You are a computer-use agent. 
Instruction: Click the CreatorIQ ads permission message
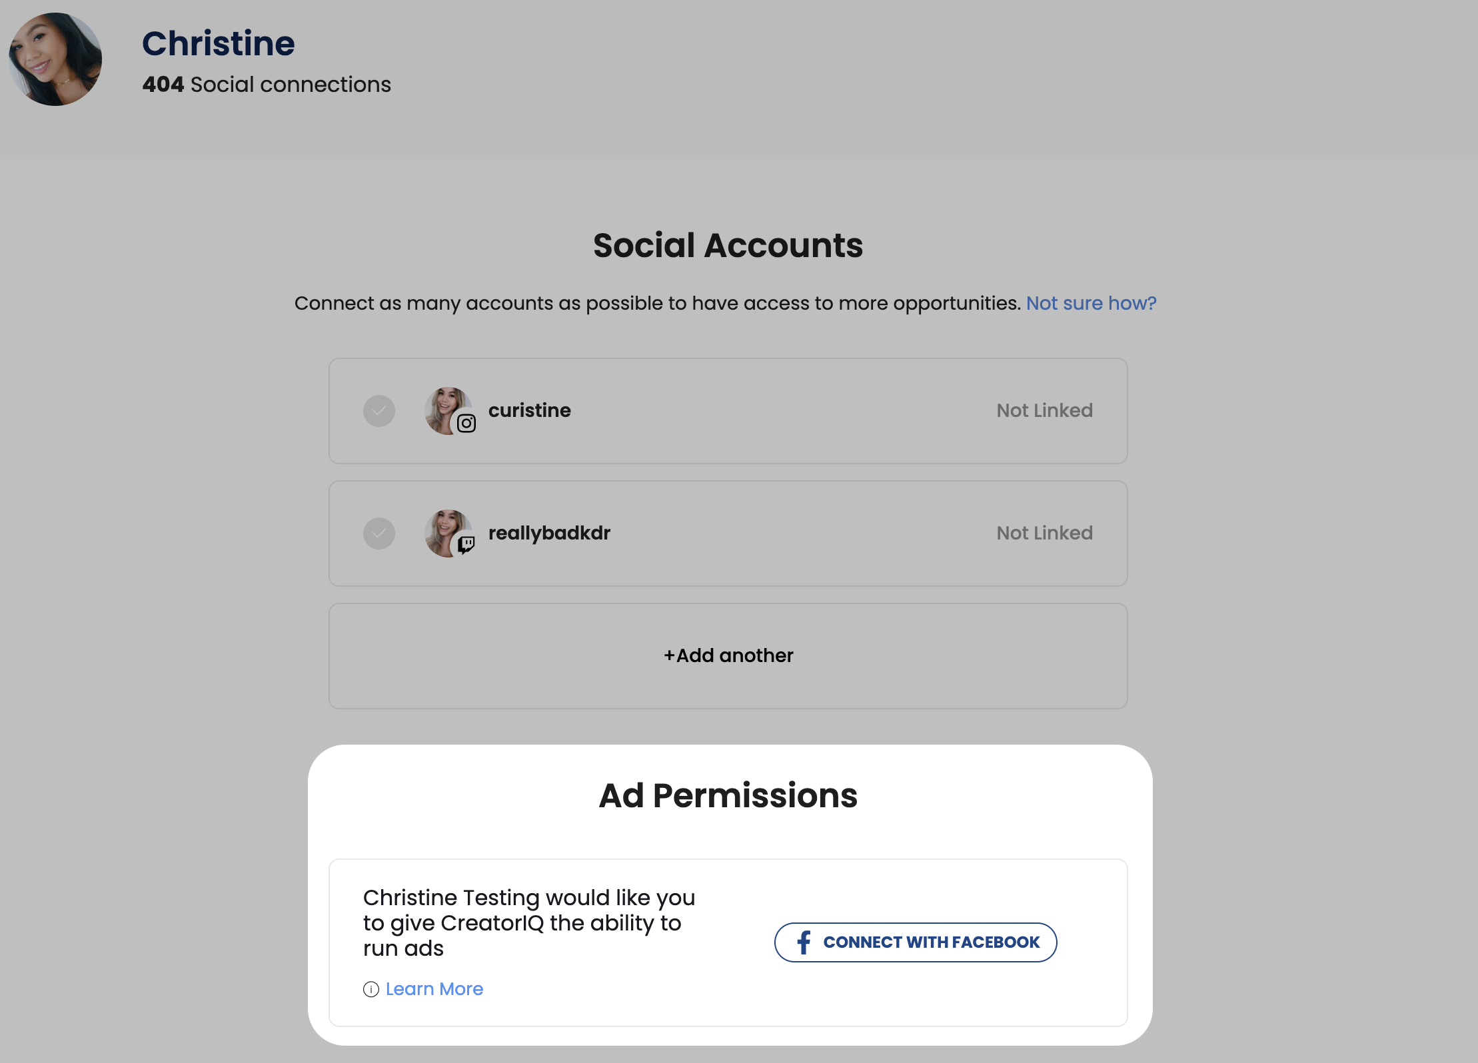point(529,923)
